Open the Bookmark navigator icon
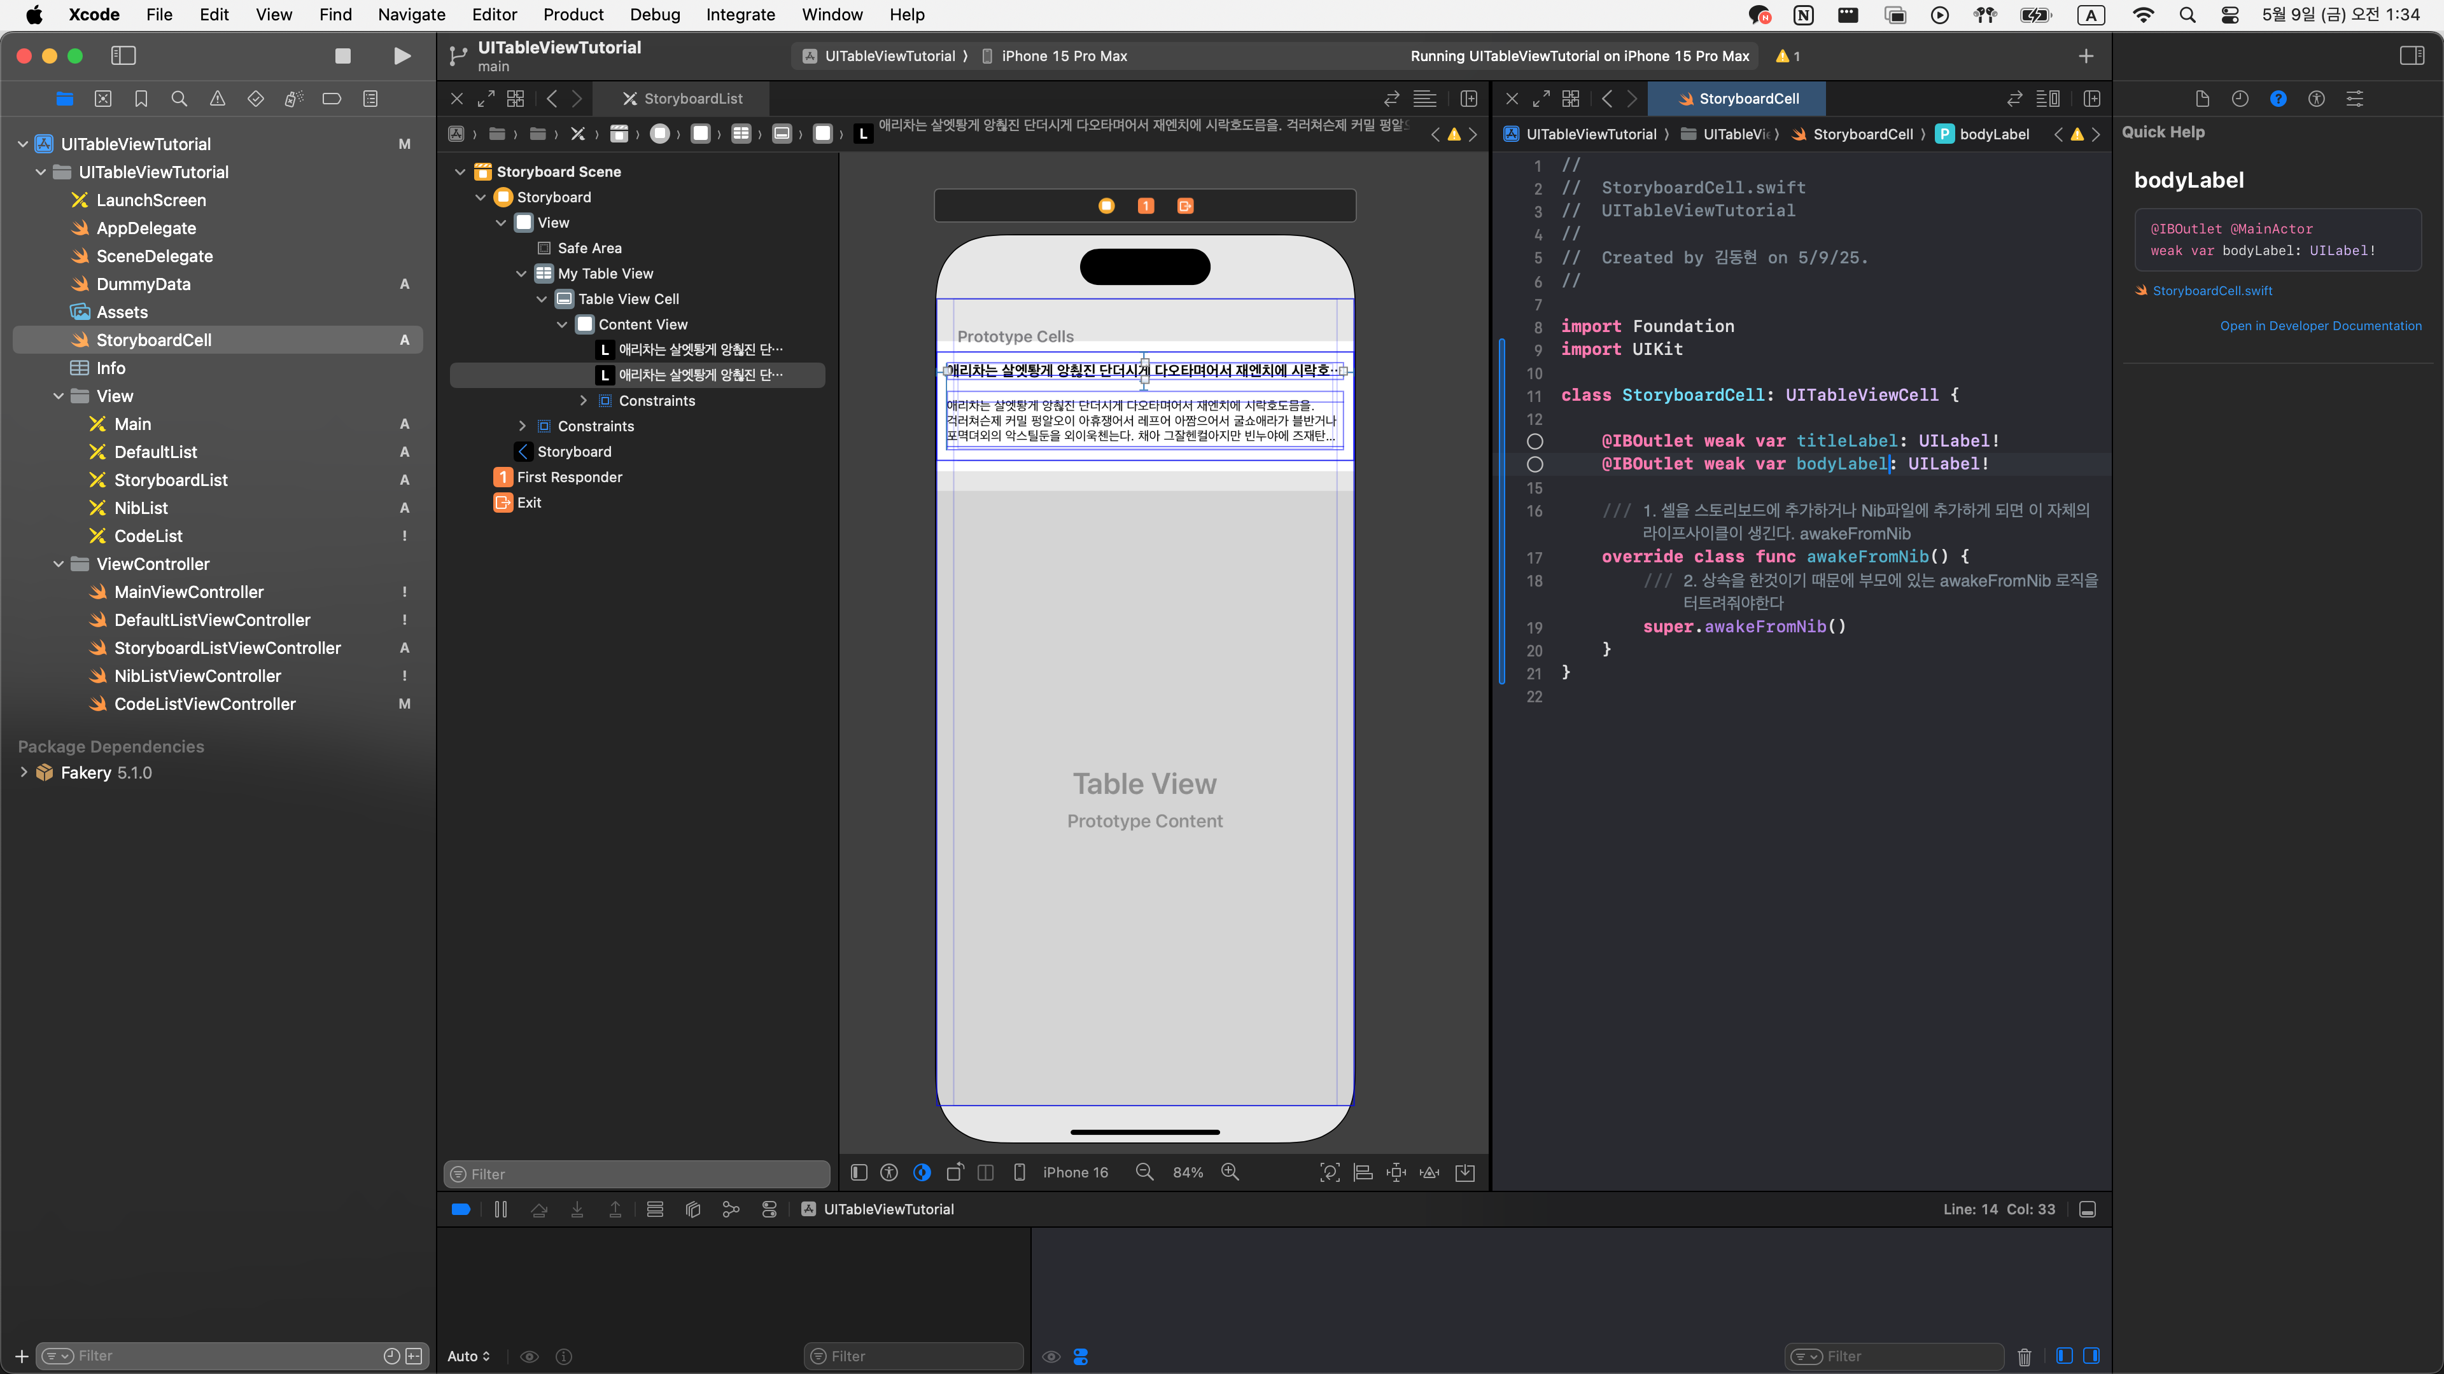The height and width of the screenshot is (1374, 2444). coord(141,99)
